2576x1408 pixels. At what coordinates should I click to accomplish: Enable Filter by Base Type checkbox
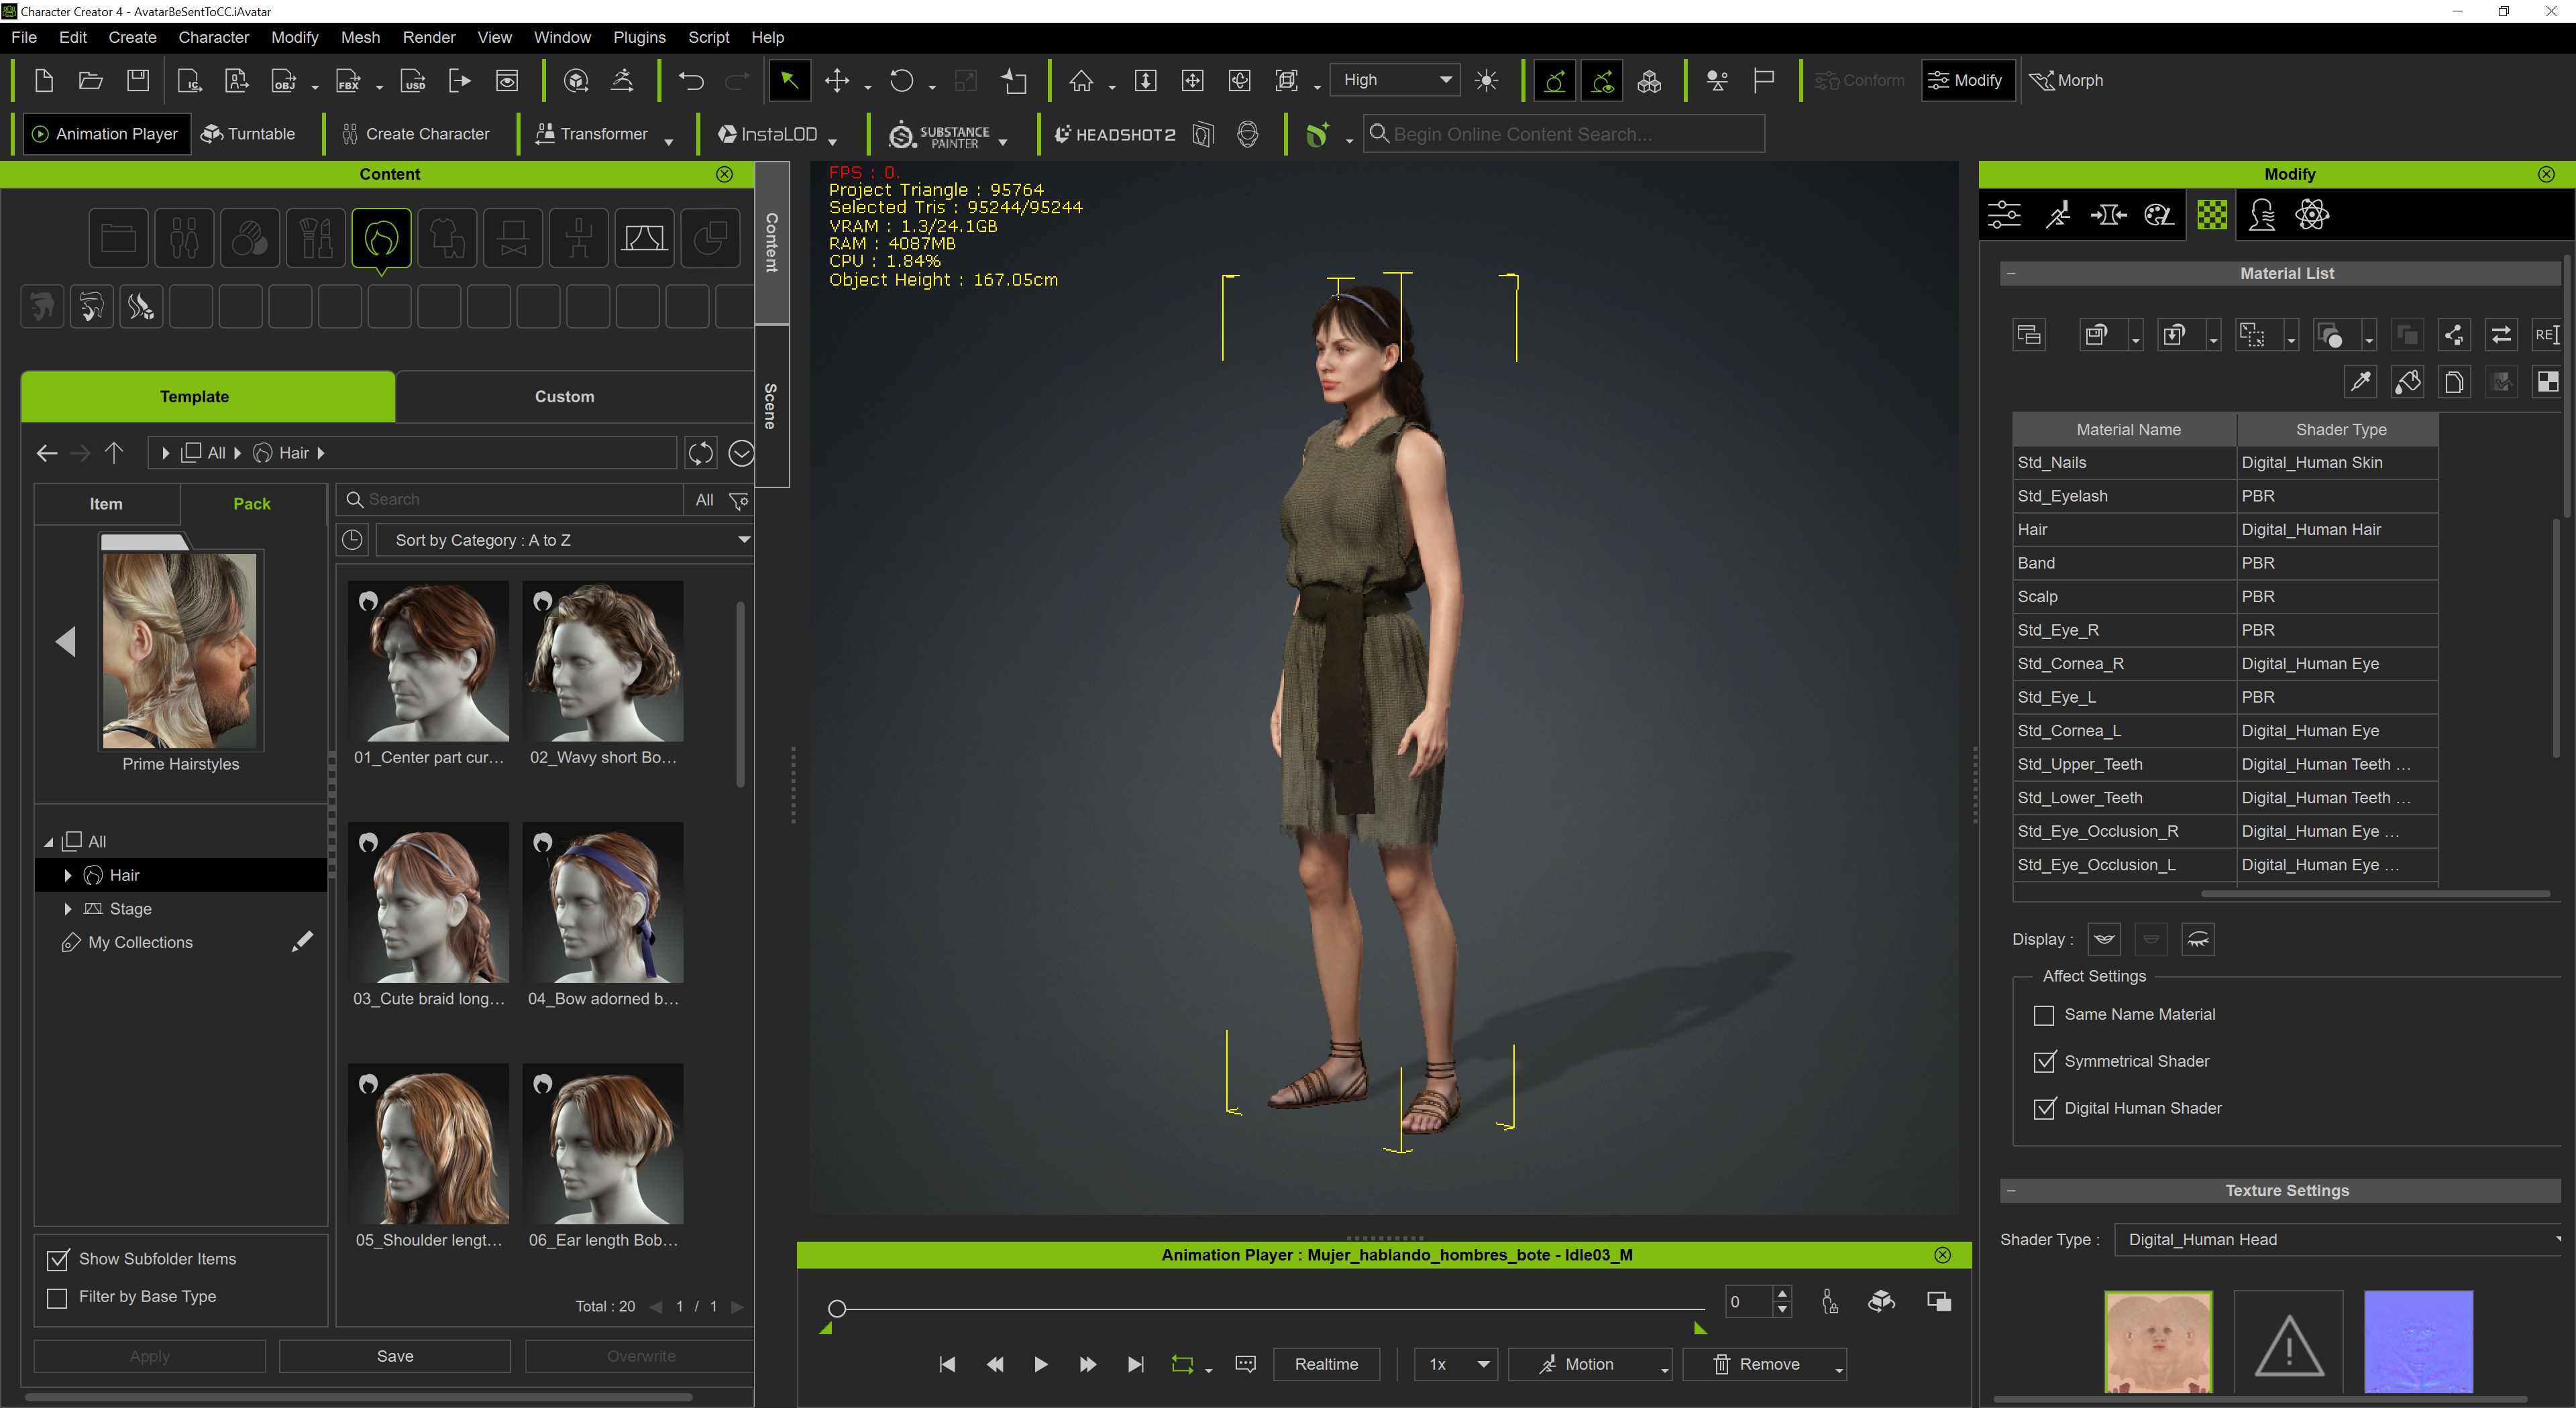58,1297
